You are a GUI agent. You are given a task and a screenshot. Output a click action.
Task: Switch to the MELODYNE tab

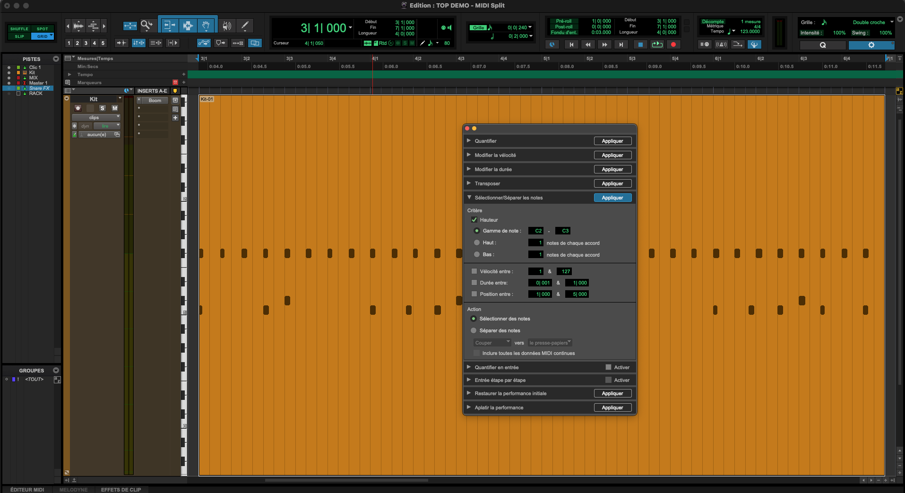73,490
